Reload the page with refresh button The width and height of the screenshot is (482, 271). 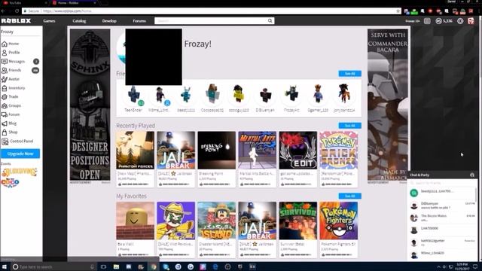click(x=17, y=11)
